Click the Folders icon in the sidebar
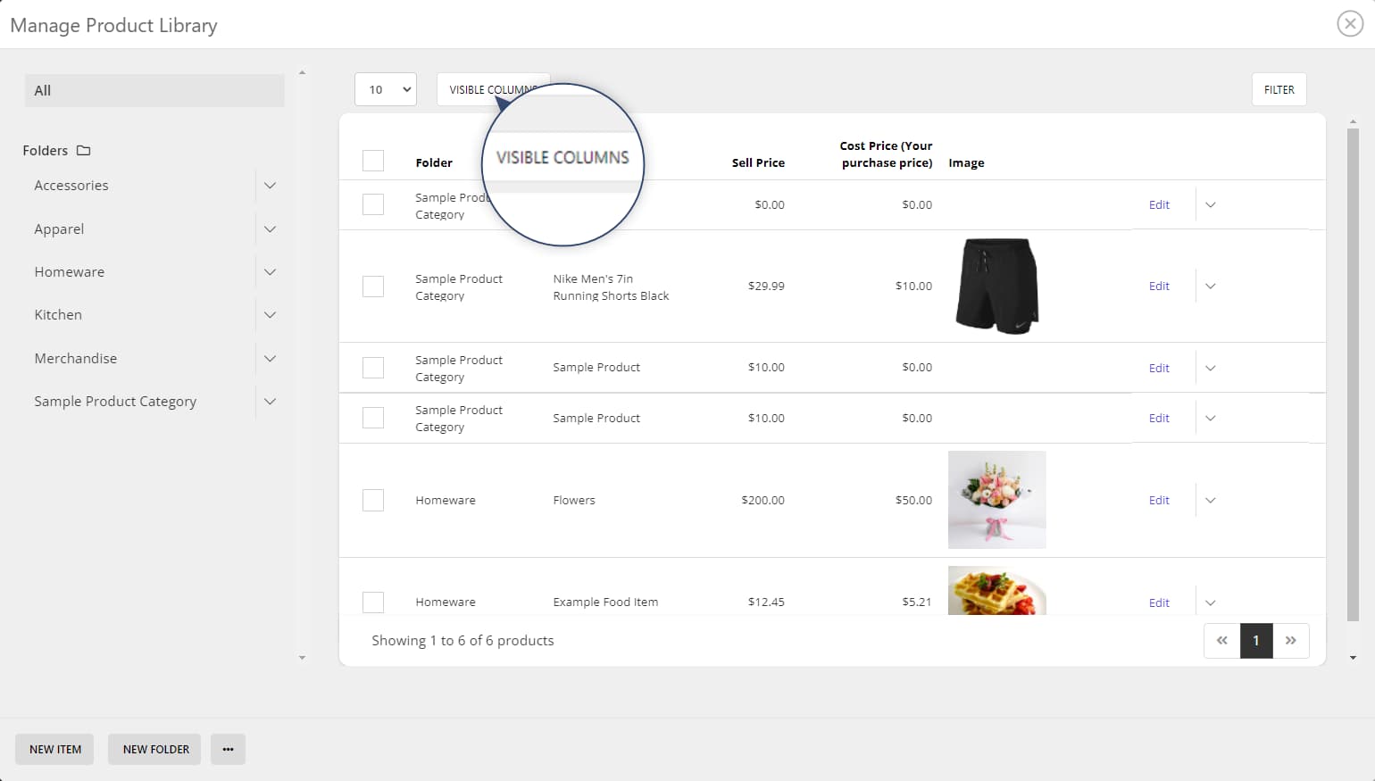 [82, 150]
